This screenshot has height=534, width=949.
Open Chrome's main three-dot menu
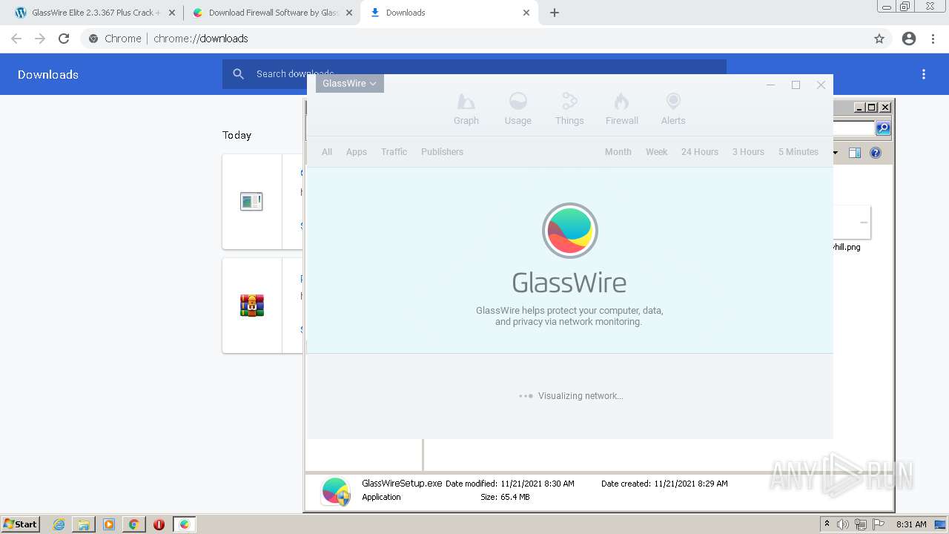coord(933,39)
